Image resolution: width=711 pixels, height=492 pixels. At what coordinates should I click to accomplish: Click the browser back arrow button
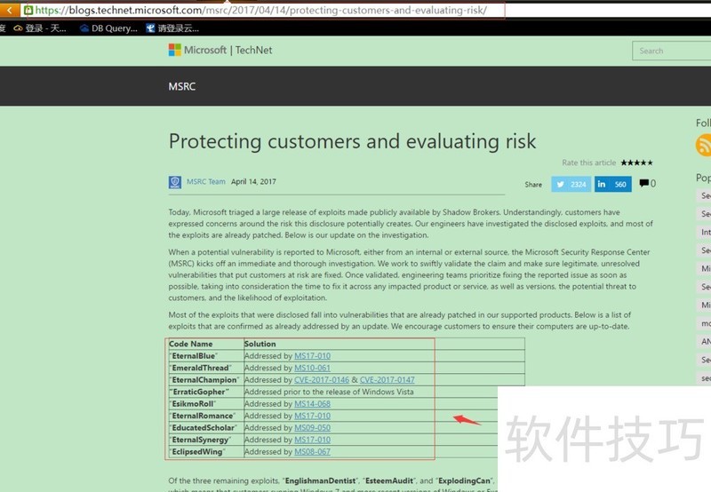[x=9, y=10]
